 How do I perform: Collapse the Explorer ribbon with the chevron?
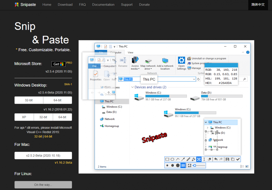click(x=243, y=52)
